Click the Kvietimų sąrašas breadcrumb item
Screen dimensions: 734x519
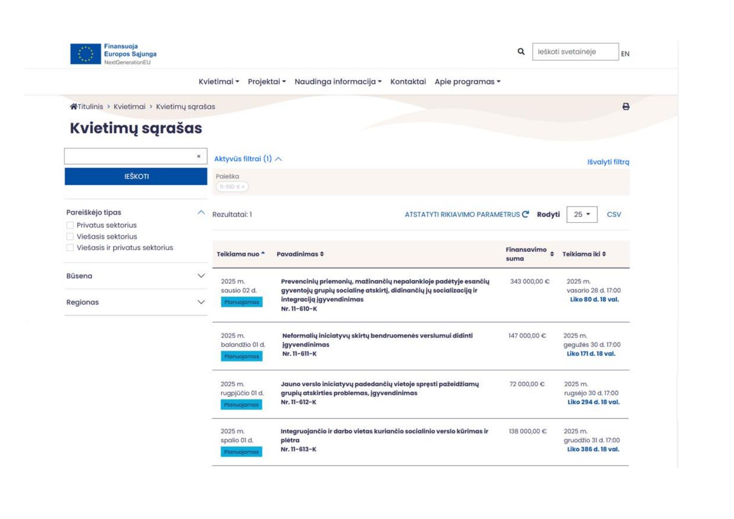[185, 107]
